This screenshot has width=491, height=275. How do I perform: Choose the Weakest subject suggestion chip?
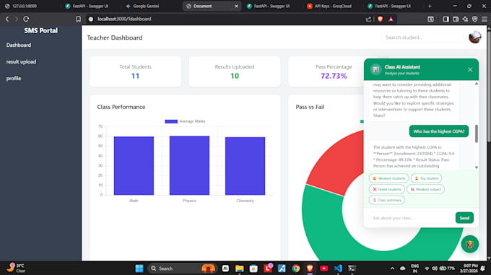(425, 189)
